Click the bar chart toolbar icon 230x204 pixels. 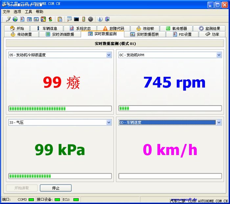click(x=36, y=19)
